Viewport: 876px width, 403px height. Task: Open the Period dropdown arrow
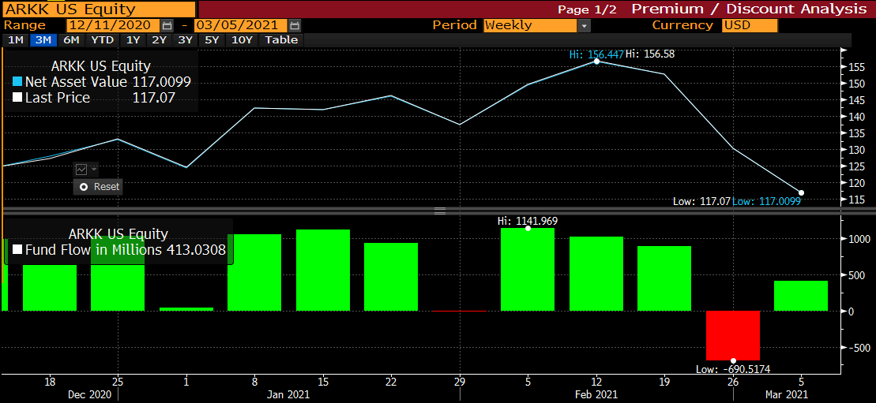tap(584, 26)
